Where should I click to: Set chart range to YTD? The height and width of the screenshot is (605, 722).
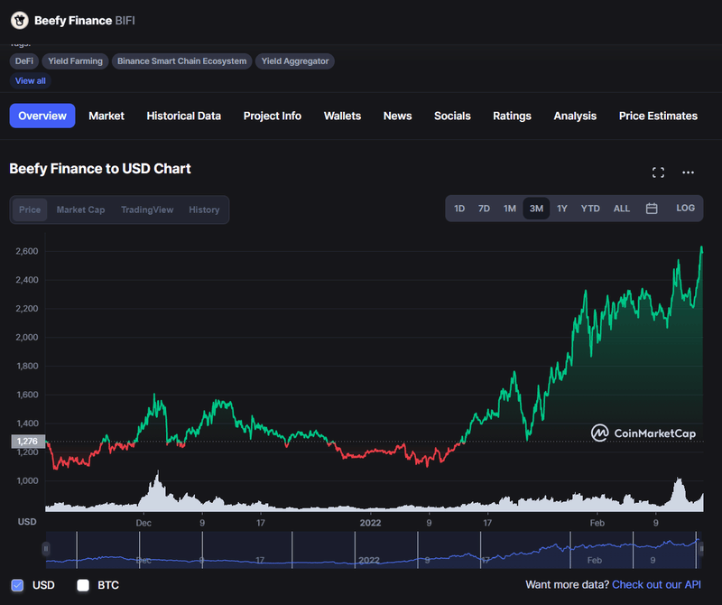[x=590, y=209]
